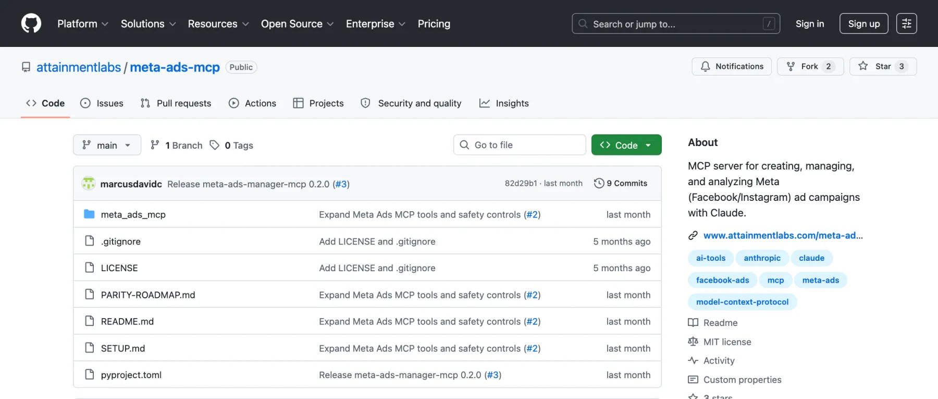The width and height of the screenshot is (938, 399).
Task: Open the attainmentlabs owner link
Action: coord(79,67)
